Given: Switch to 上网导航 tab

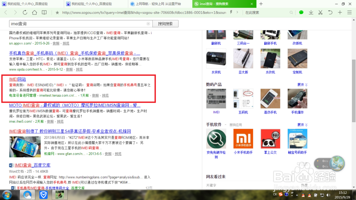Looking at the screenshot, I should [x=160, y=4].
